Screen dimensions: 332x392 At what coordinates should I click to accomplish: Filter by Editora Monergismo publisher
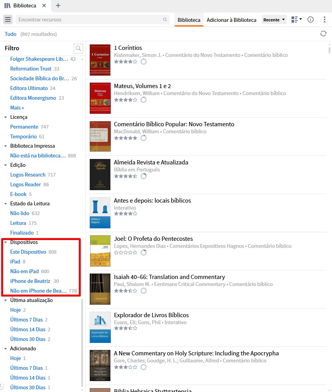[x=33, y=98]
